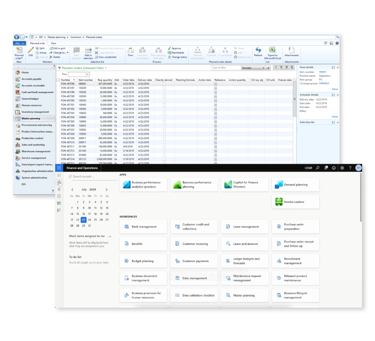Click the Search people field
This screenshot has width=375, height=341.
pyautogui.click(x=94, y=177)
